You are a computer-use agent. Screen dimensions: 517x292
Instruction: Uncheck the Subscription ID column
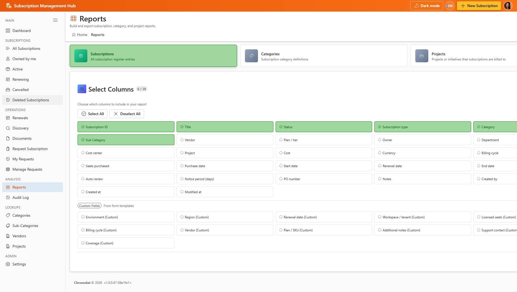(126, 127)
